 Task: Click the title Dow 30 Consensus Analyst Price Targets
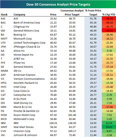[x=58, y=4]
